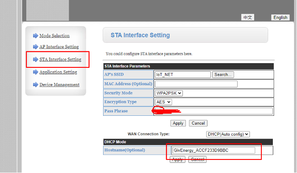The width and height of the screenshot is (297, 173).
Task: Click arrow icon beside Mode Selection
Action: point(36,36)
